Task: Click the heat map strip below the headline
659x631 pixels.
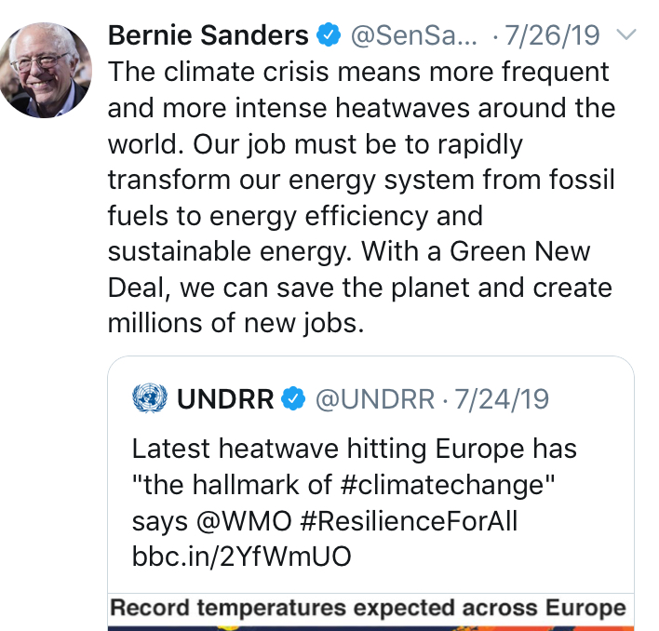Action: click(370, 628)
